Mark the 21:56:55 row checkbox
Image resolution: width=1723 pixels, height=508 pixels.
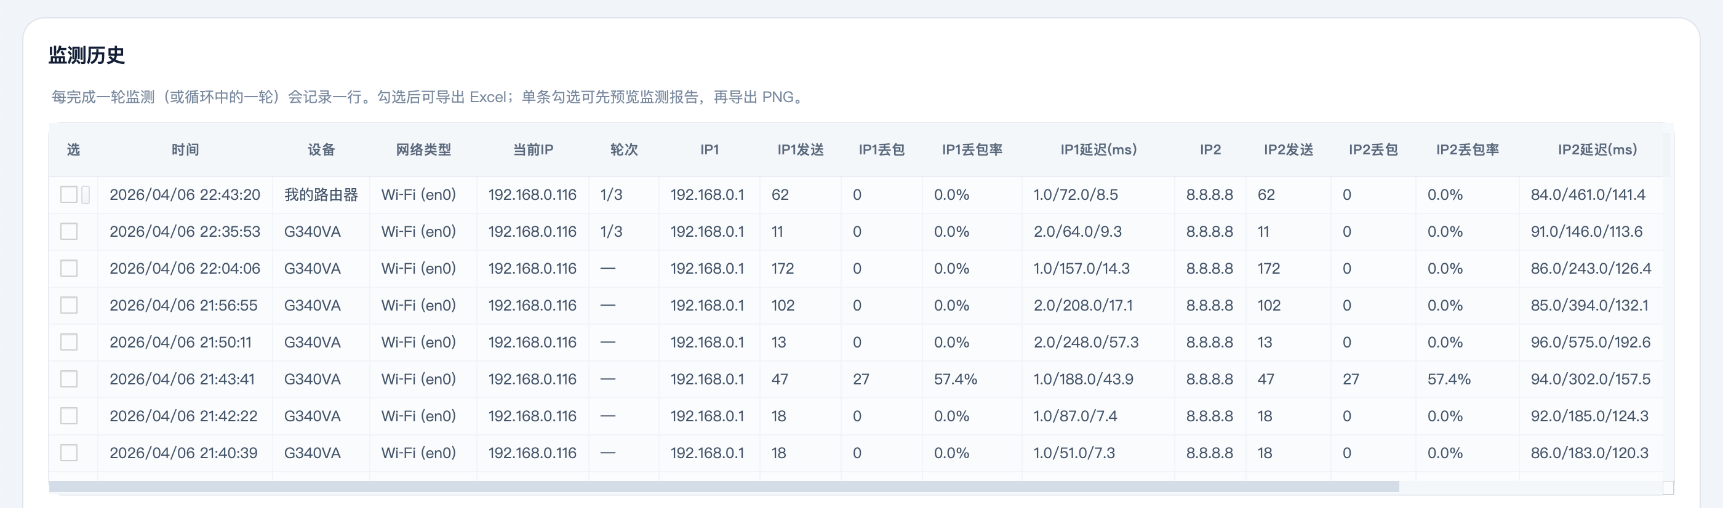pyautogui.click(x=69, y=305)
